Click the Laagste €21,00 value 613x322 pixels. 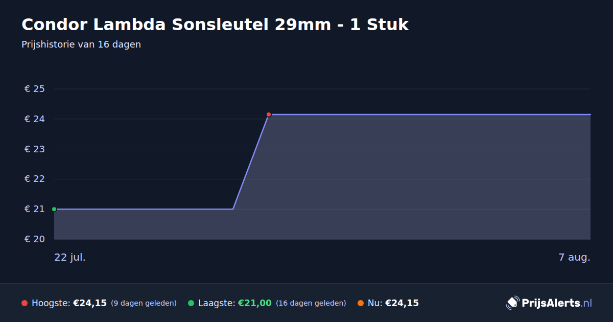[255, 303]
